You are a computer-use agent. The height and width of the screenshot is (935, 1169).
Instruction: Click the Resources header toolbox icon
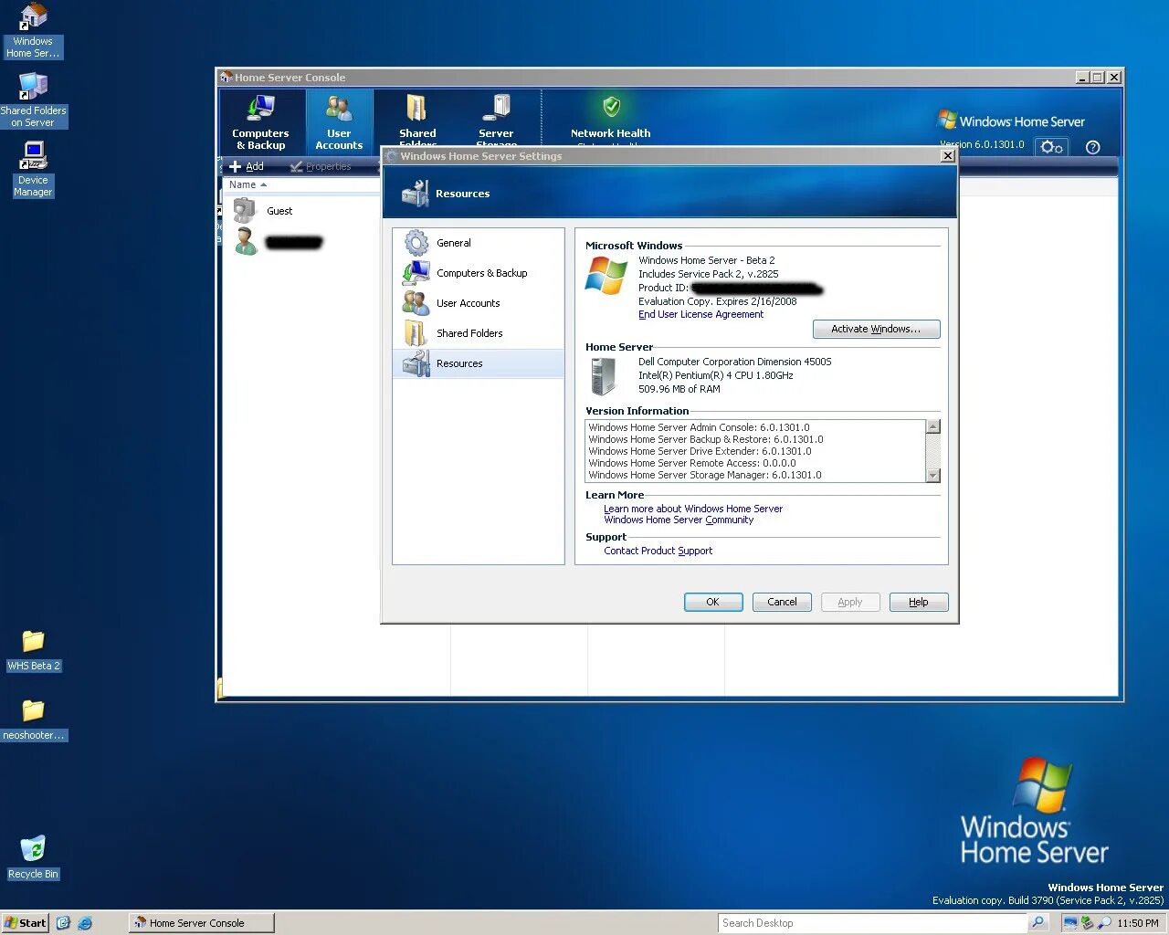(416, 193)
